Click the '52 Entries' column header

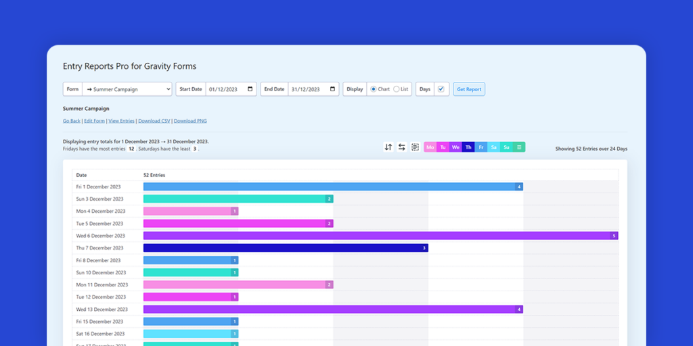point(154,175)
